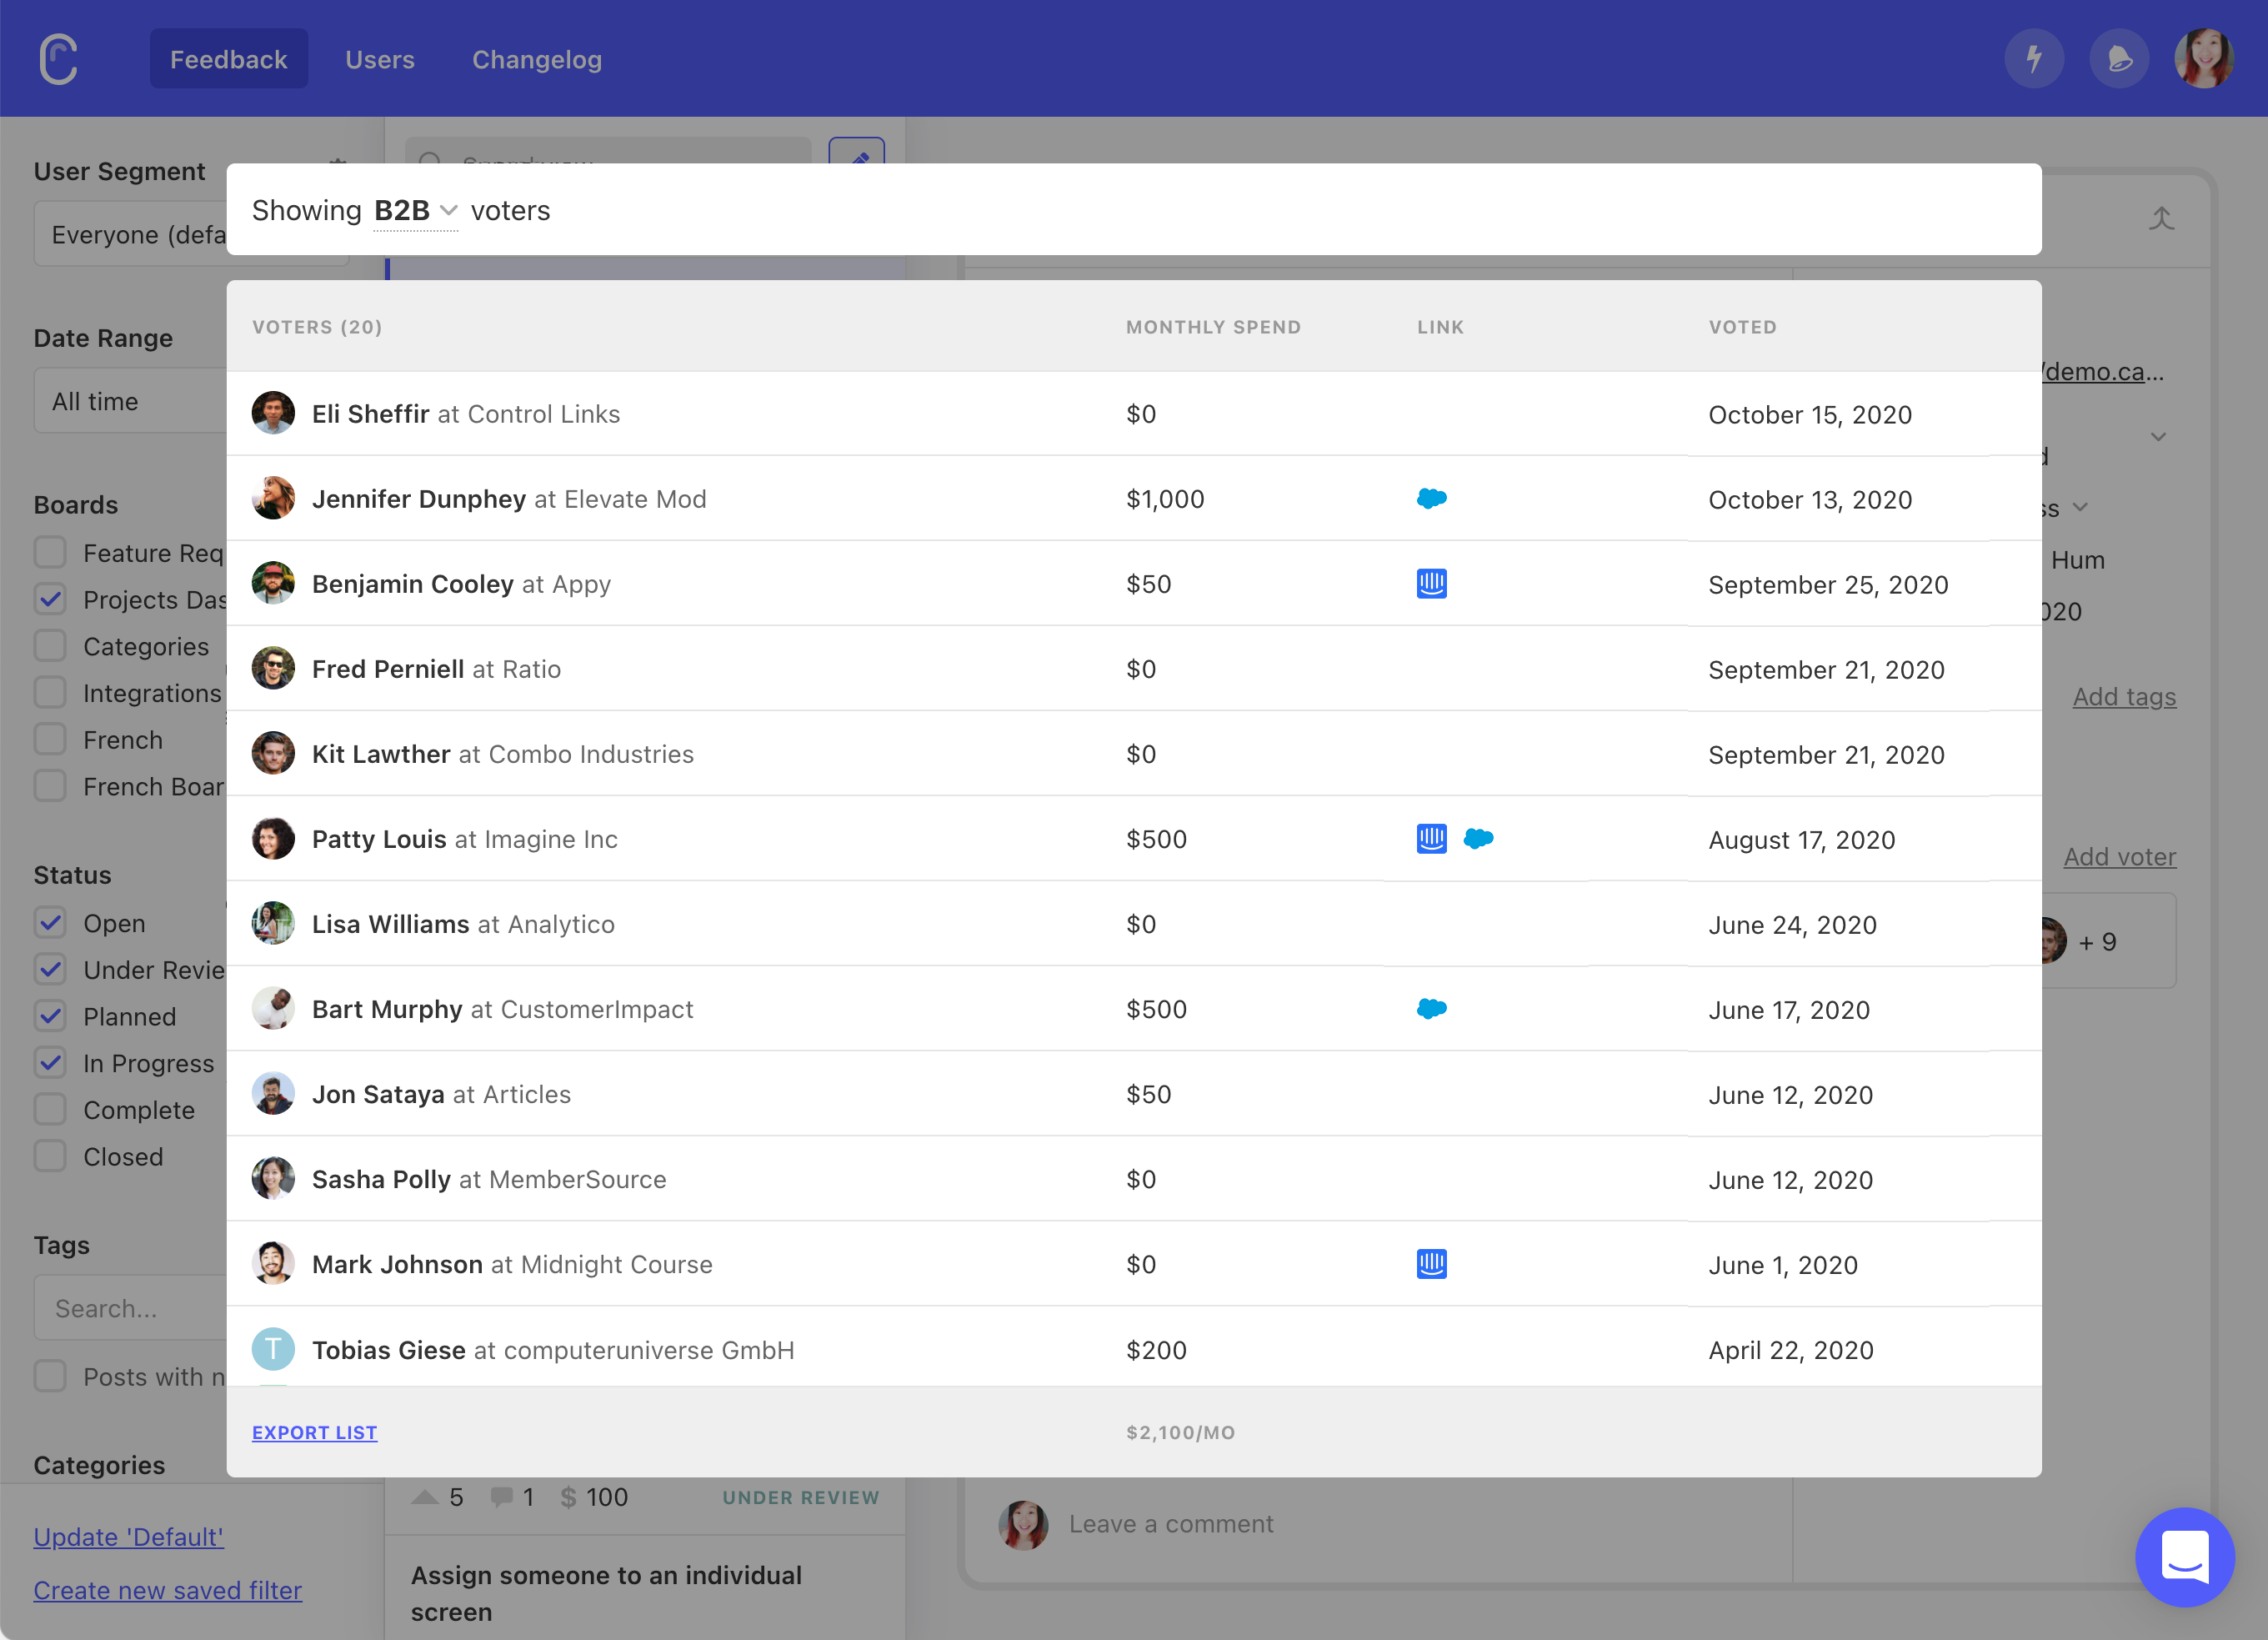Image resolution: width=2268 pixels, height=1640 pixels.
Task: Open the Intercom chat messenger bubble
Action: coord(2185,1556)
